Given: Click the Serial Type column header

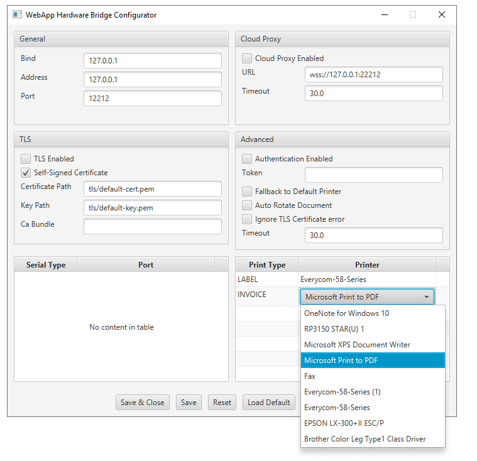Looking at the screenshot, I should (46, 264).
